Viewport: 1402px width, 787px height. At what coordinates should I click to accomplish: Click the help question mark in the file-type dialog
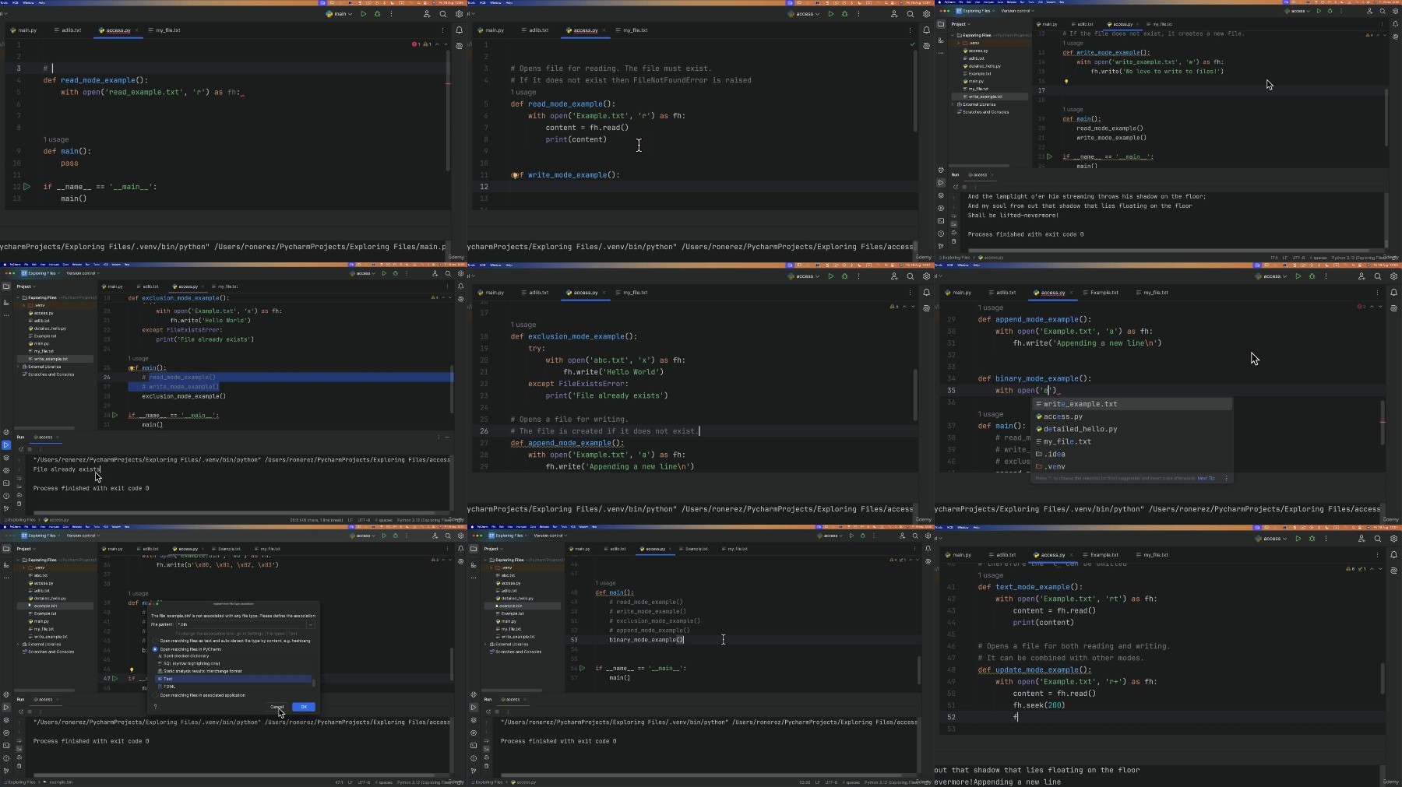point(155,707)
